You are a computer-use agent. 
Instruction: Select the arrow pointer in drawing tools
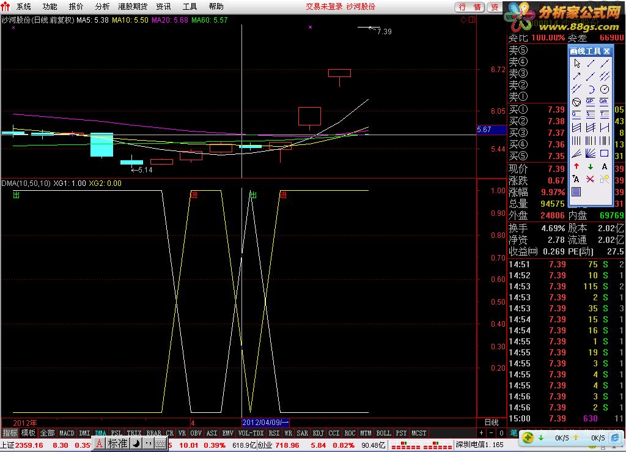(577, 64)
